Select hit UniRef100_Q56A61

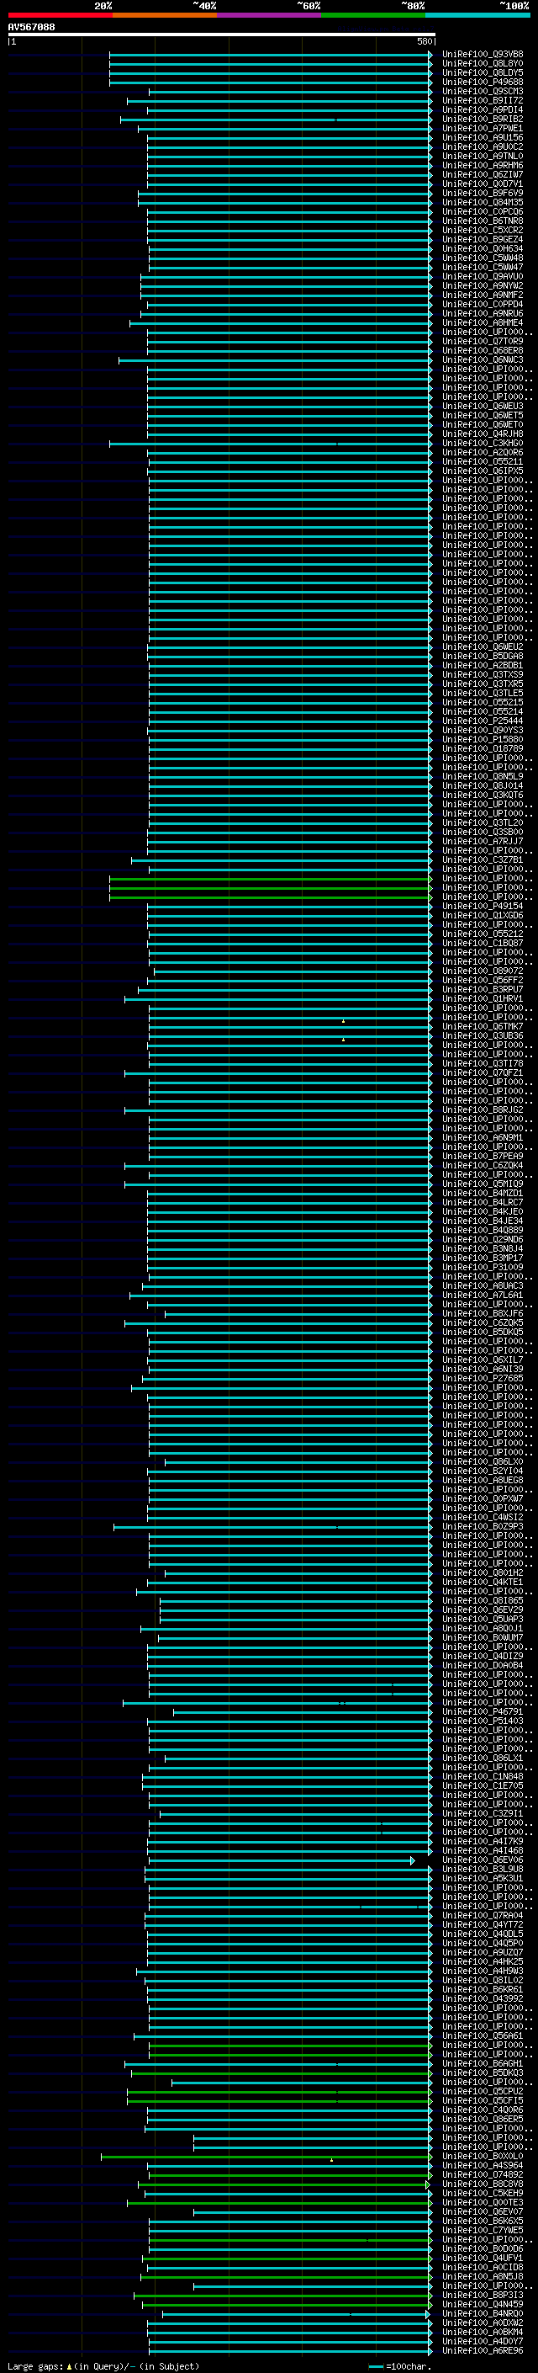pos(483,2035)
